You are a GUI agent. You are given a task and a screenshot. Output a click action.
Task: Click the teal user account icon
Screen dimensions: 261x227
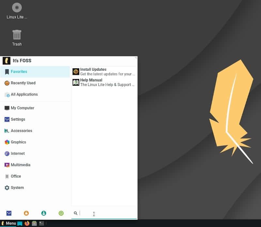point(44,213)
